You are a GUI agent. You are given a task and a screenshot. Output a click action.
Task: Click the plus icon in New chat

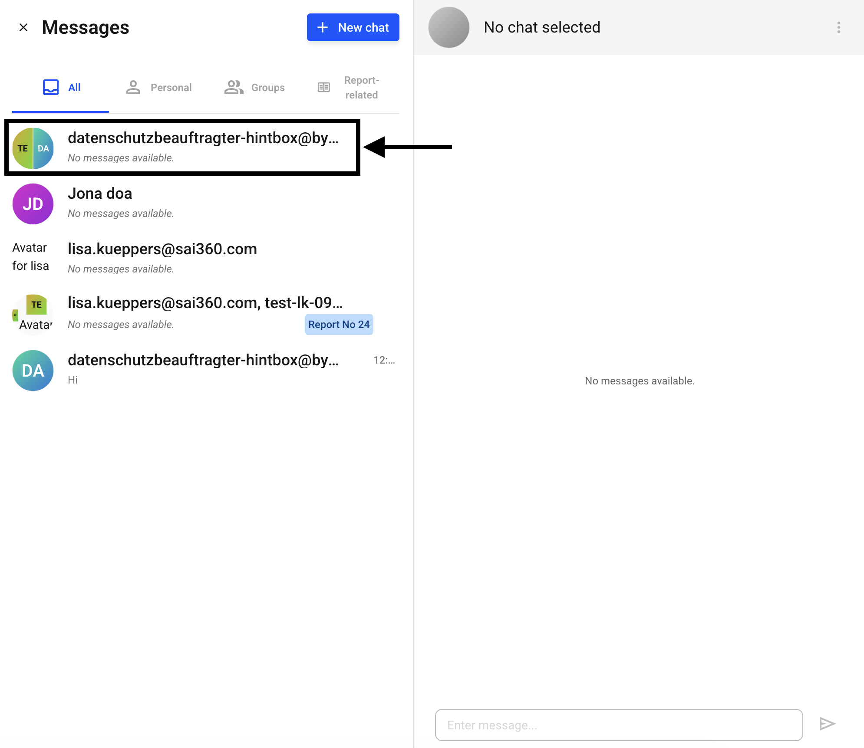coord(323,27)
